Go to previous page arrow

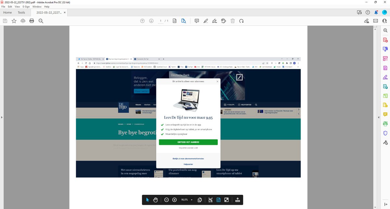click(142, 21)
